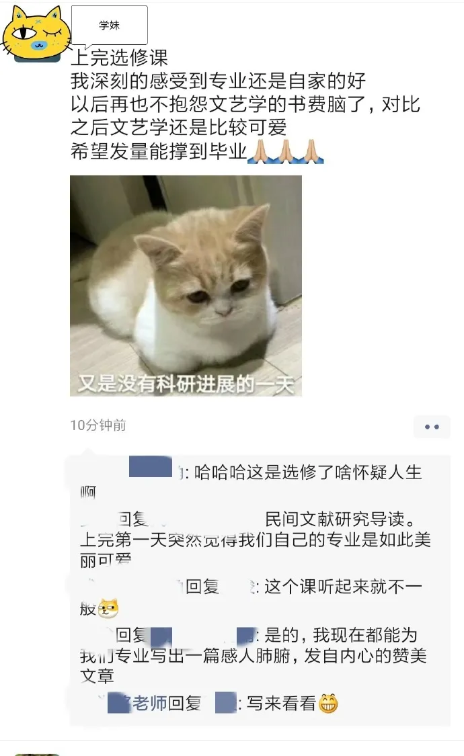
Task: Tap the doge emoji in comment
Action: point(108,608)
